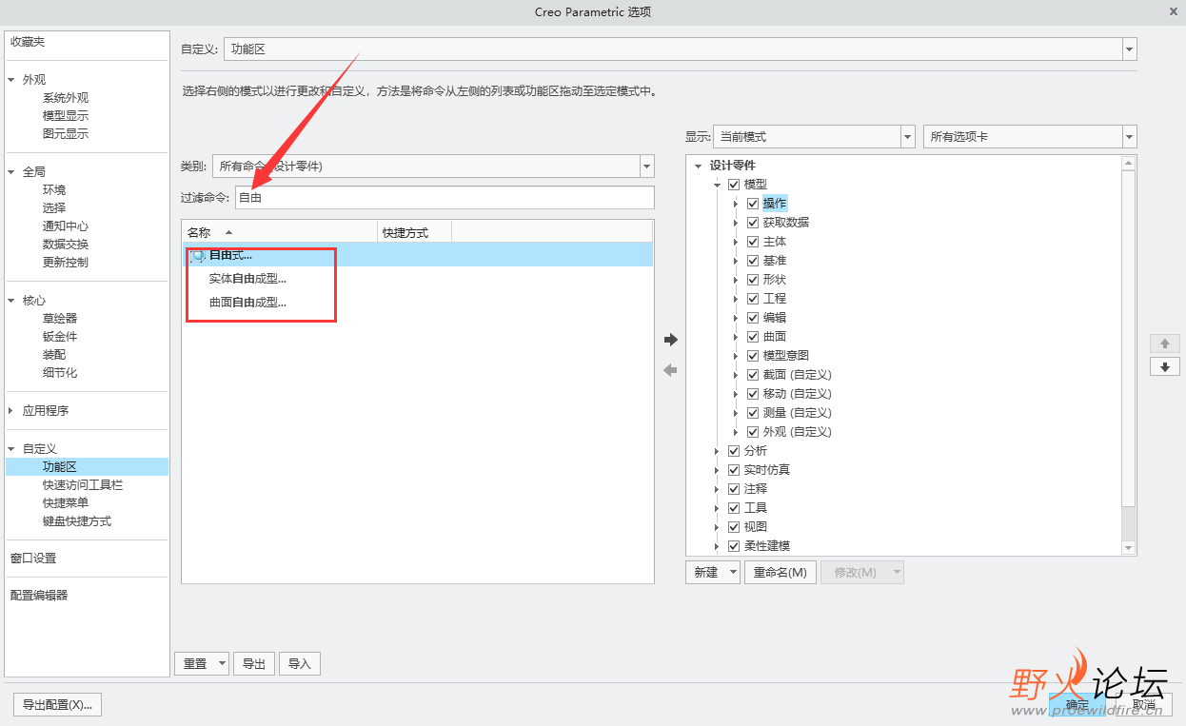Expand the 应用程序 sidebar section
The height and width of the screenshot is (726, 1186).
click(x=11, y=411)
